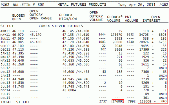Click the BULLETIN # 80@ text
Screen dimensions: 169x105
coord(28,5)
